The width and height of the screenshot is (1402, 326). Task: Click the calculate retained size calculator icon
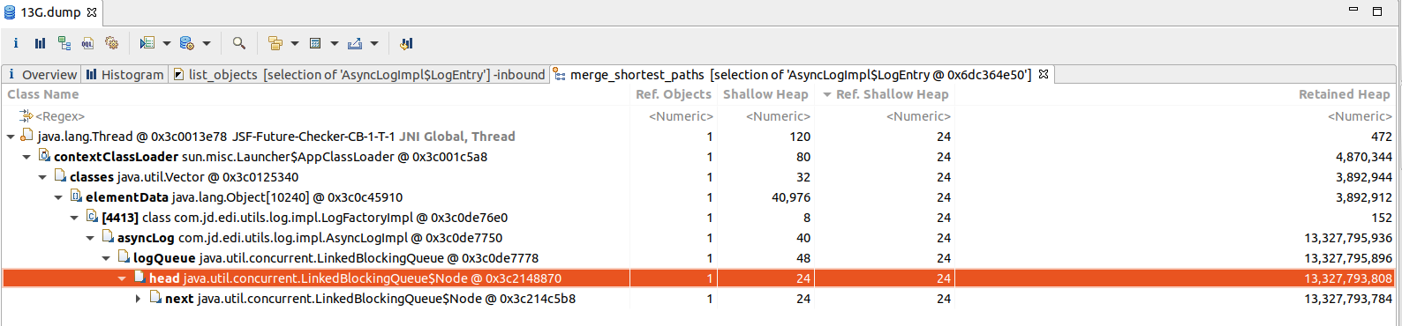click(x=315, y=42)
